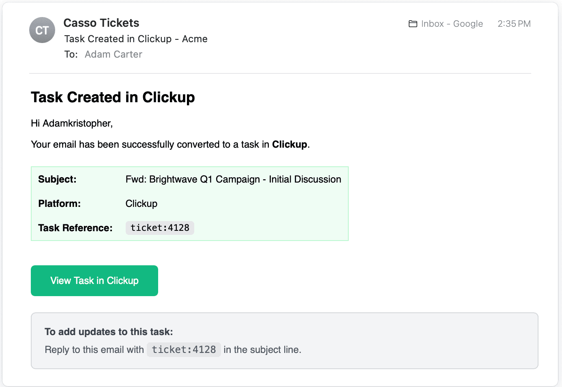Click the To: label in the header
562x387 pixels.
pos(71,54)
